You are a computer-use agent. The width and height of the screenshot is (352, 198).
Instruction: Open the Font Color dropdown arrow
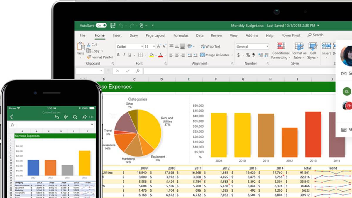(x=165, y=55)
